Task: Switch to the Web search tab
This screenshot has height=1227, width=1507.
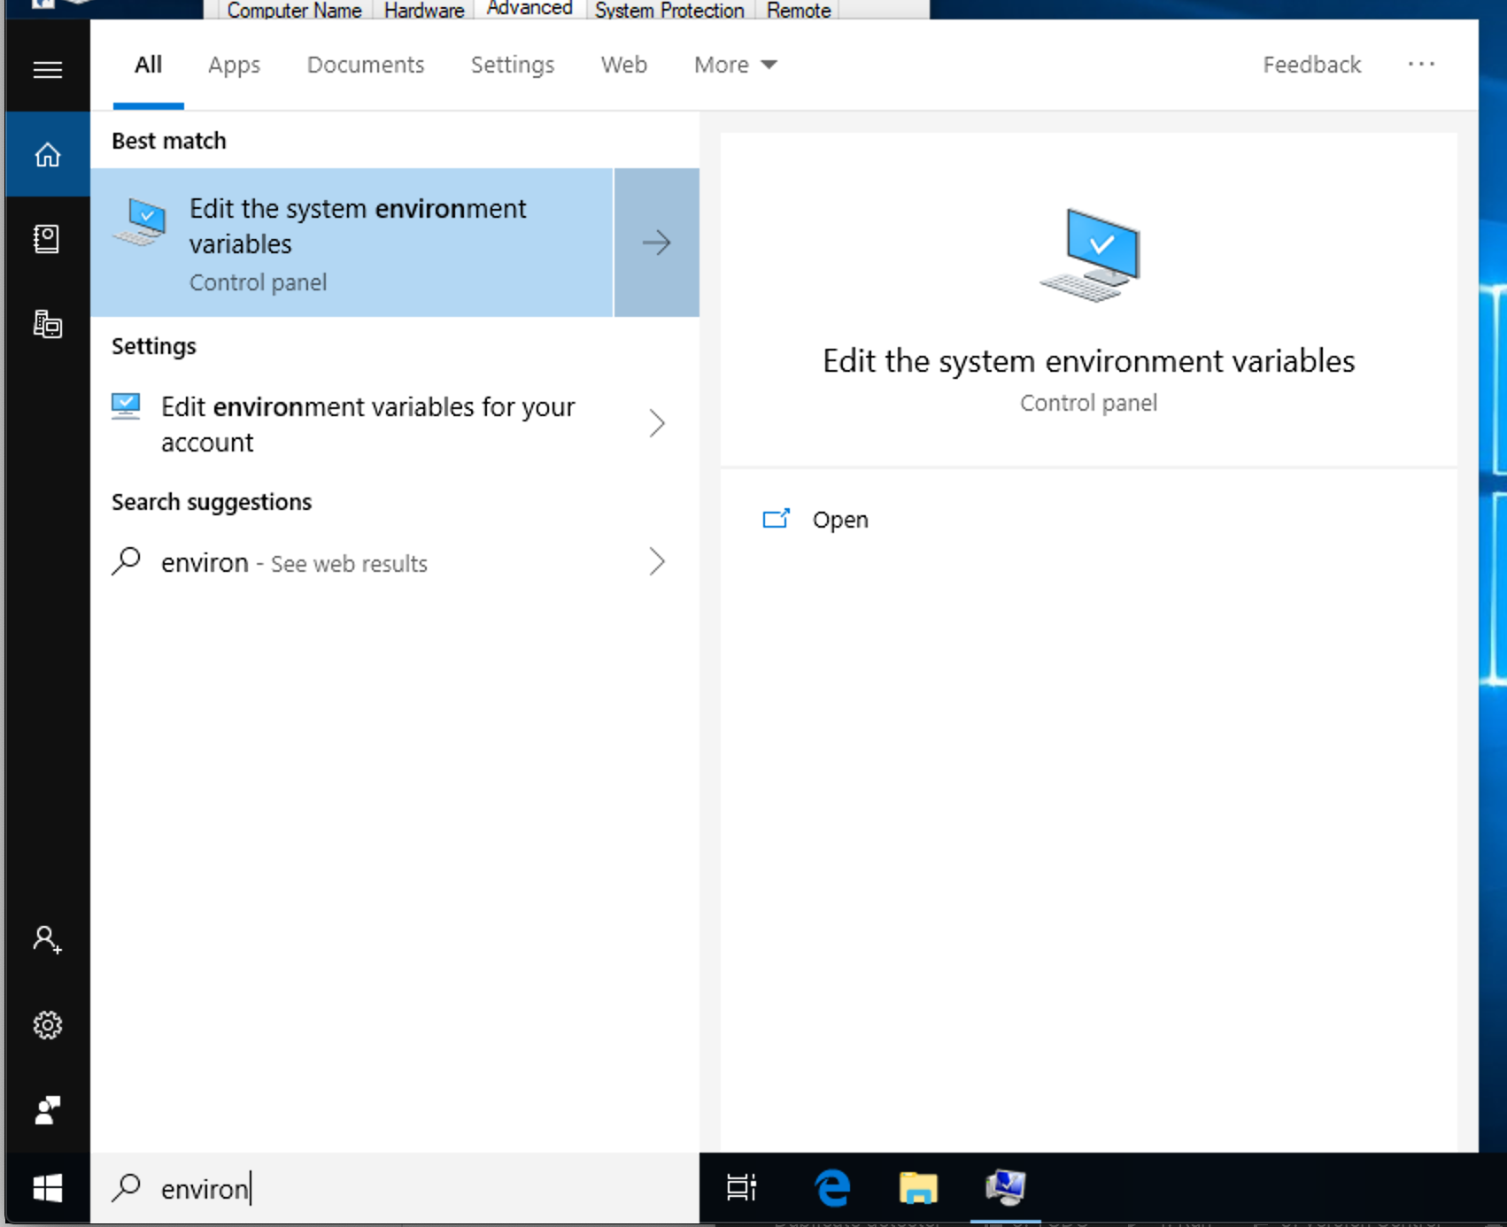Action: [624, 65]
